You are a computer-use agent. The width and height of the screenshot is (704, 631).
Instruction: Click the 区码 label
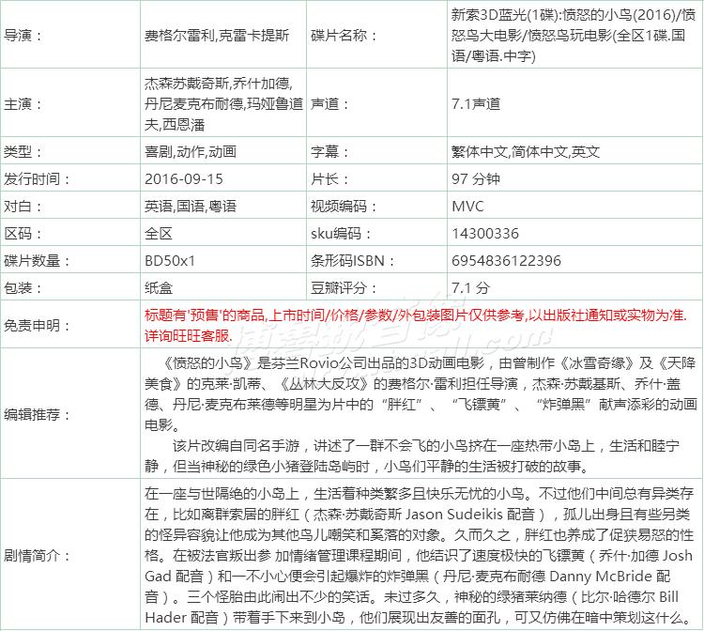coord(23,234)
